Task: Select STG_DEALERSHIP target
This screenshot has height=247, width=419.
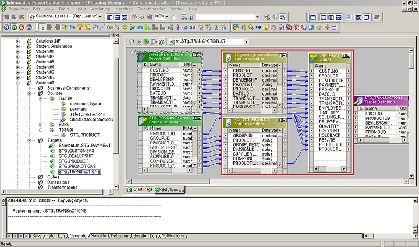Action: coord(76,156)
